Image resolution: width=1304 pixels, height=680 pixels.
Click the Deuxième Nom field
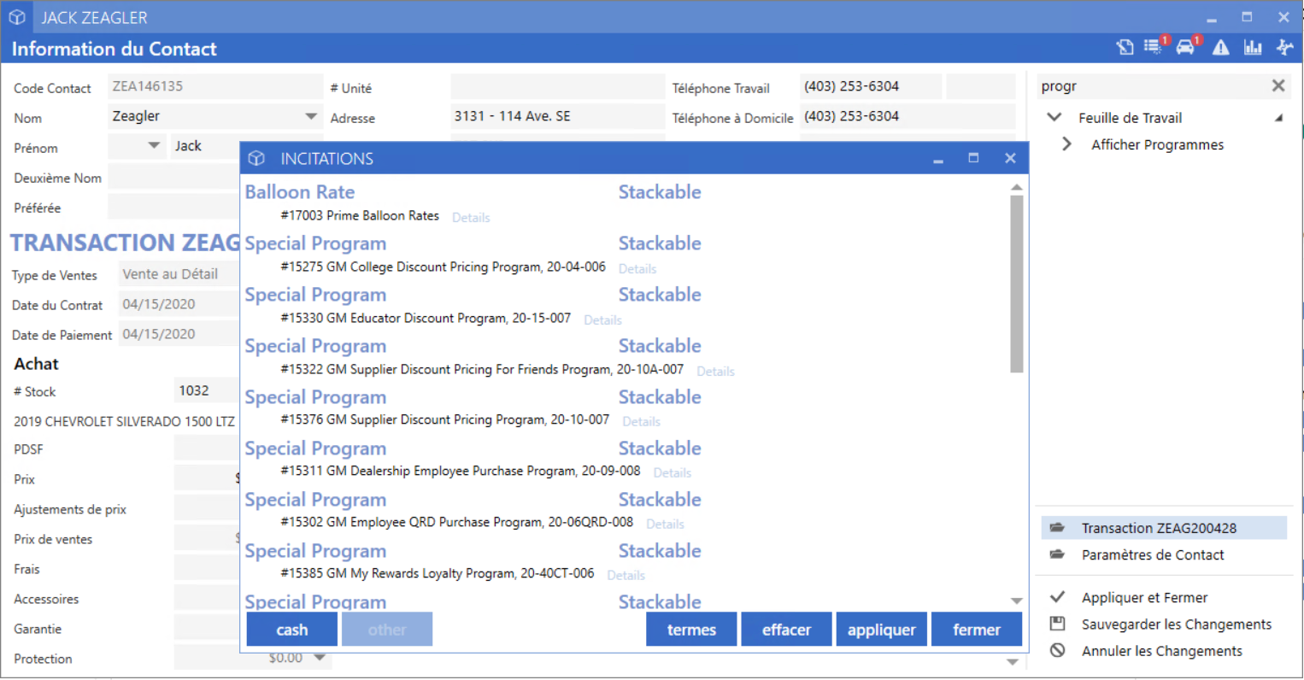pyautogui.click(x=174, y=177)
